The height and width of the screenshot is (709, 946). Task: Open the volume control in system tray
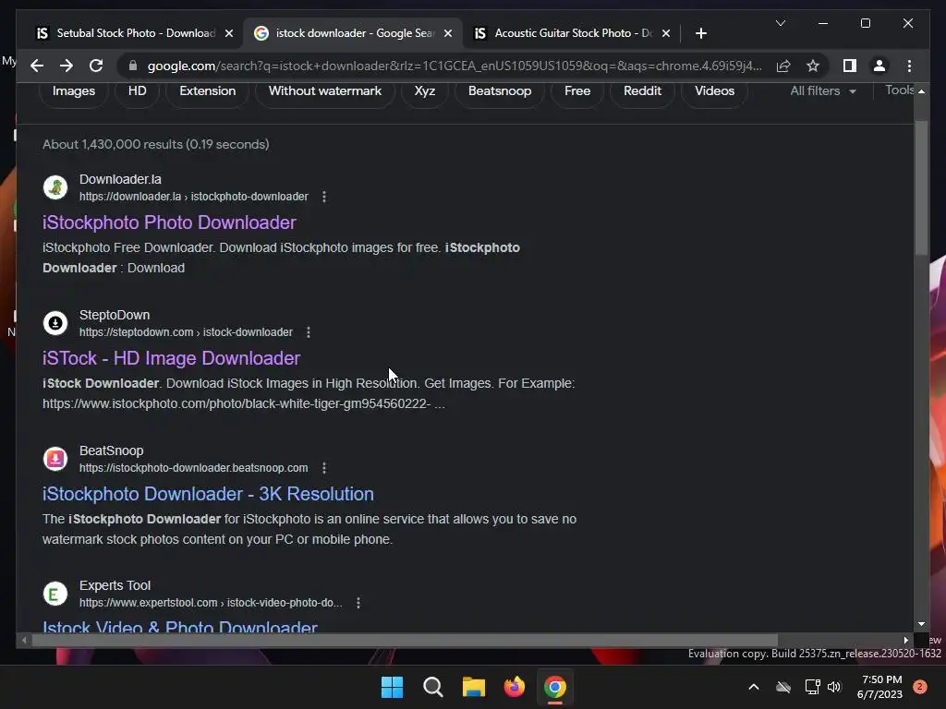point(835,687)
